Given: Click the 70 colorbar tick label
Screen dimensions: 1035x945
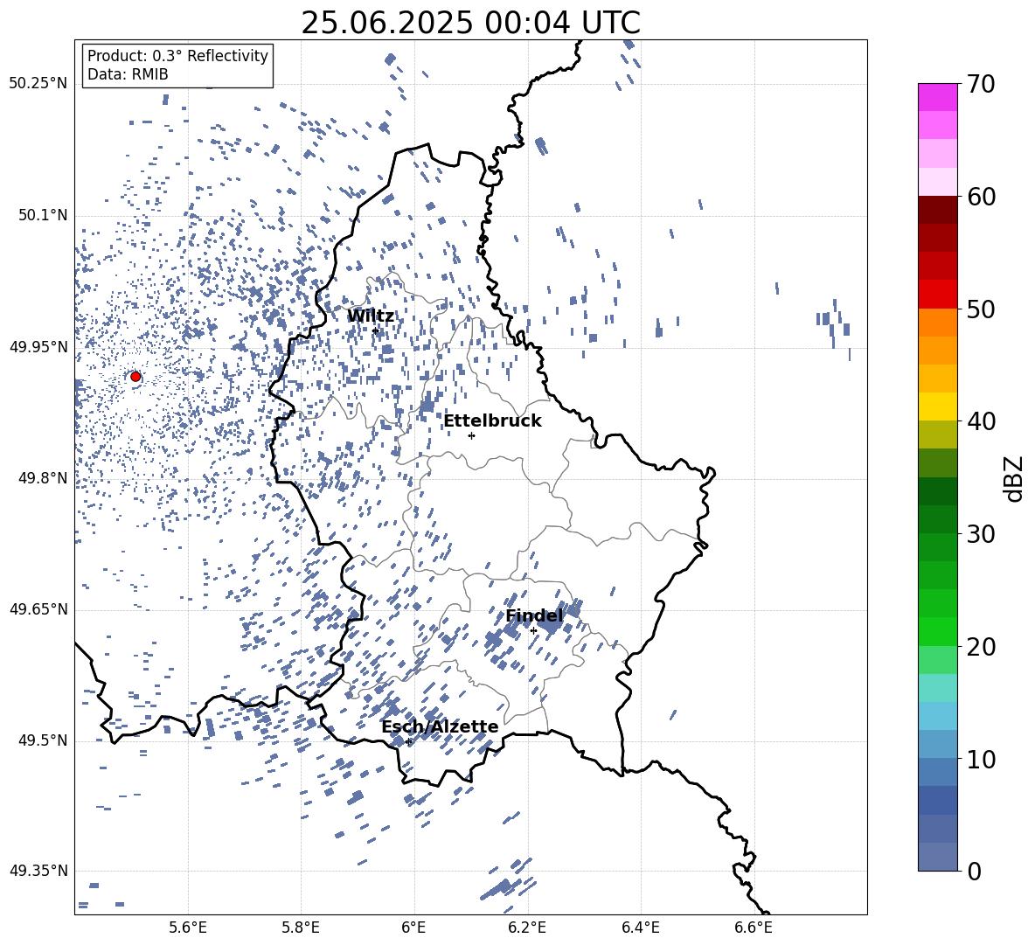Looking at the screenshot, I should pos(982,85).
